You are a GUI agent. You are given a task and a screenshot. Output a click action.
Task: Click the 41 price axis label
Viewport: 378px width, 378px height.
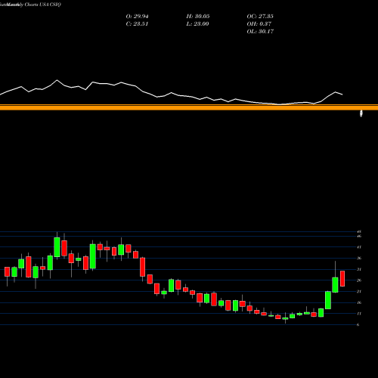359,247
